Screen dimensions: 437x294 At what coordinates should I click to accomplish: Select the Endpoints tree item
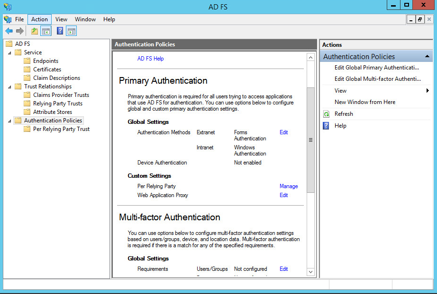point(46,61)
